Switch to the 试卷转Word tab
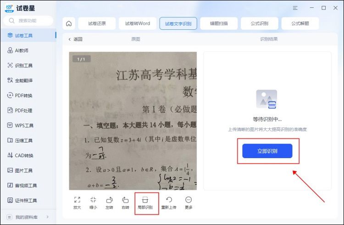 138,23
